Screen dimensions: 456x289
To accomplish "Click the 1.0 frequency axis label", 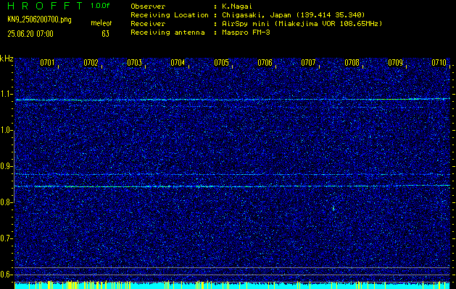I will [6, 131].
